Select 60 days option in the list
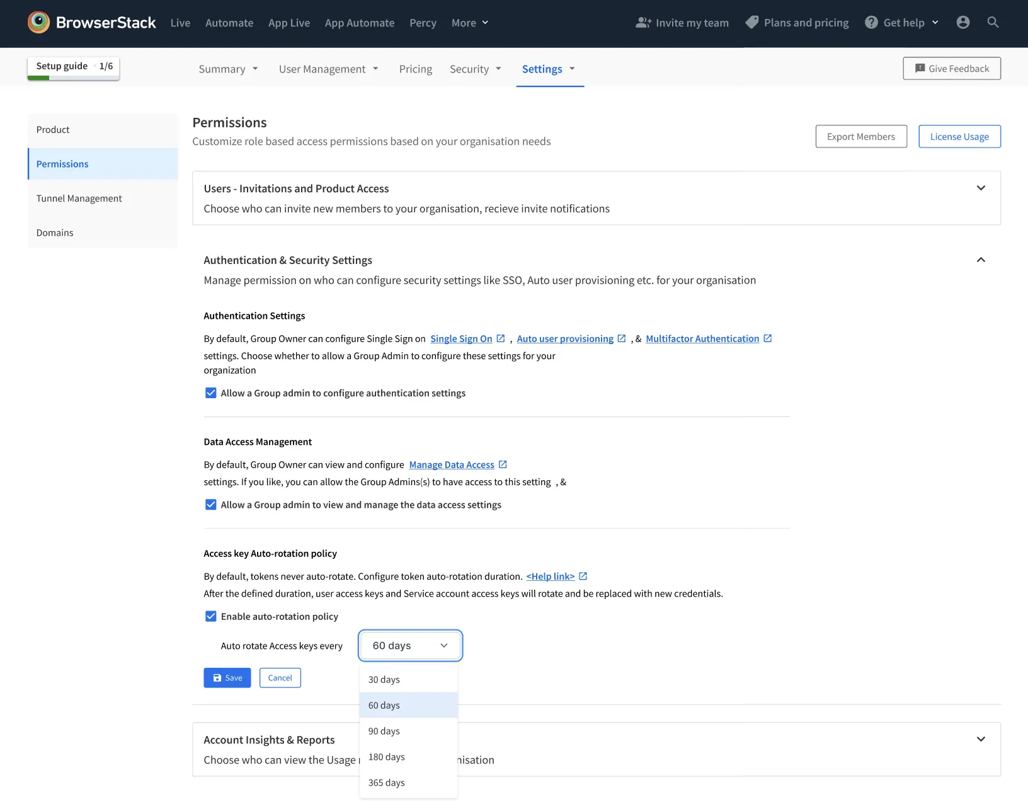Screen dimensions: 1028x809 [x=409, y=705]
